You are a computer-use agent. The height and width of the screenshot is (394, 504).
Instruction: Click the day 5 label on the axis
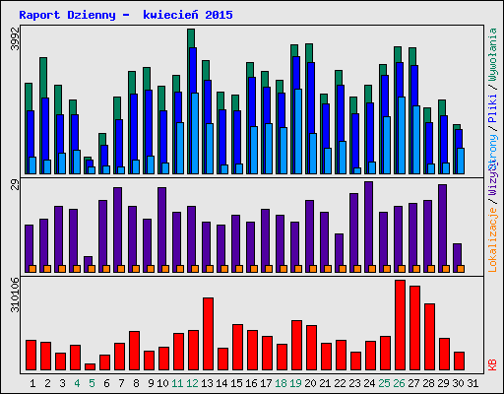coord(92,383)
